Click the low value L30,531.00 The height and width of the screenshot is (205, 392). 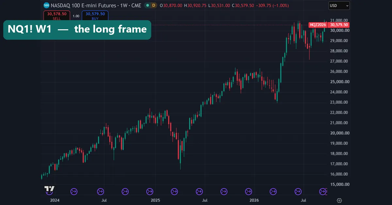pyautogui.click(x=220, y=6)
